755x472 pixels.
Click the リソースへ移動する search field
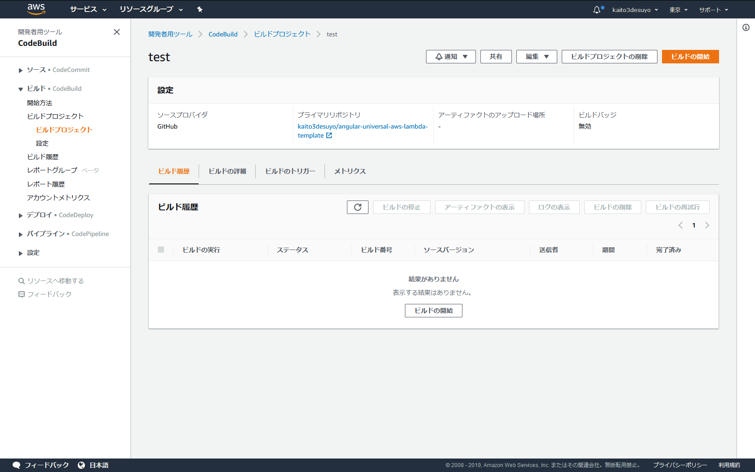point(55,281)
